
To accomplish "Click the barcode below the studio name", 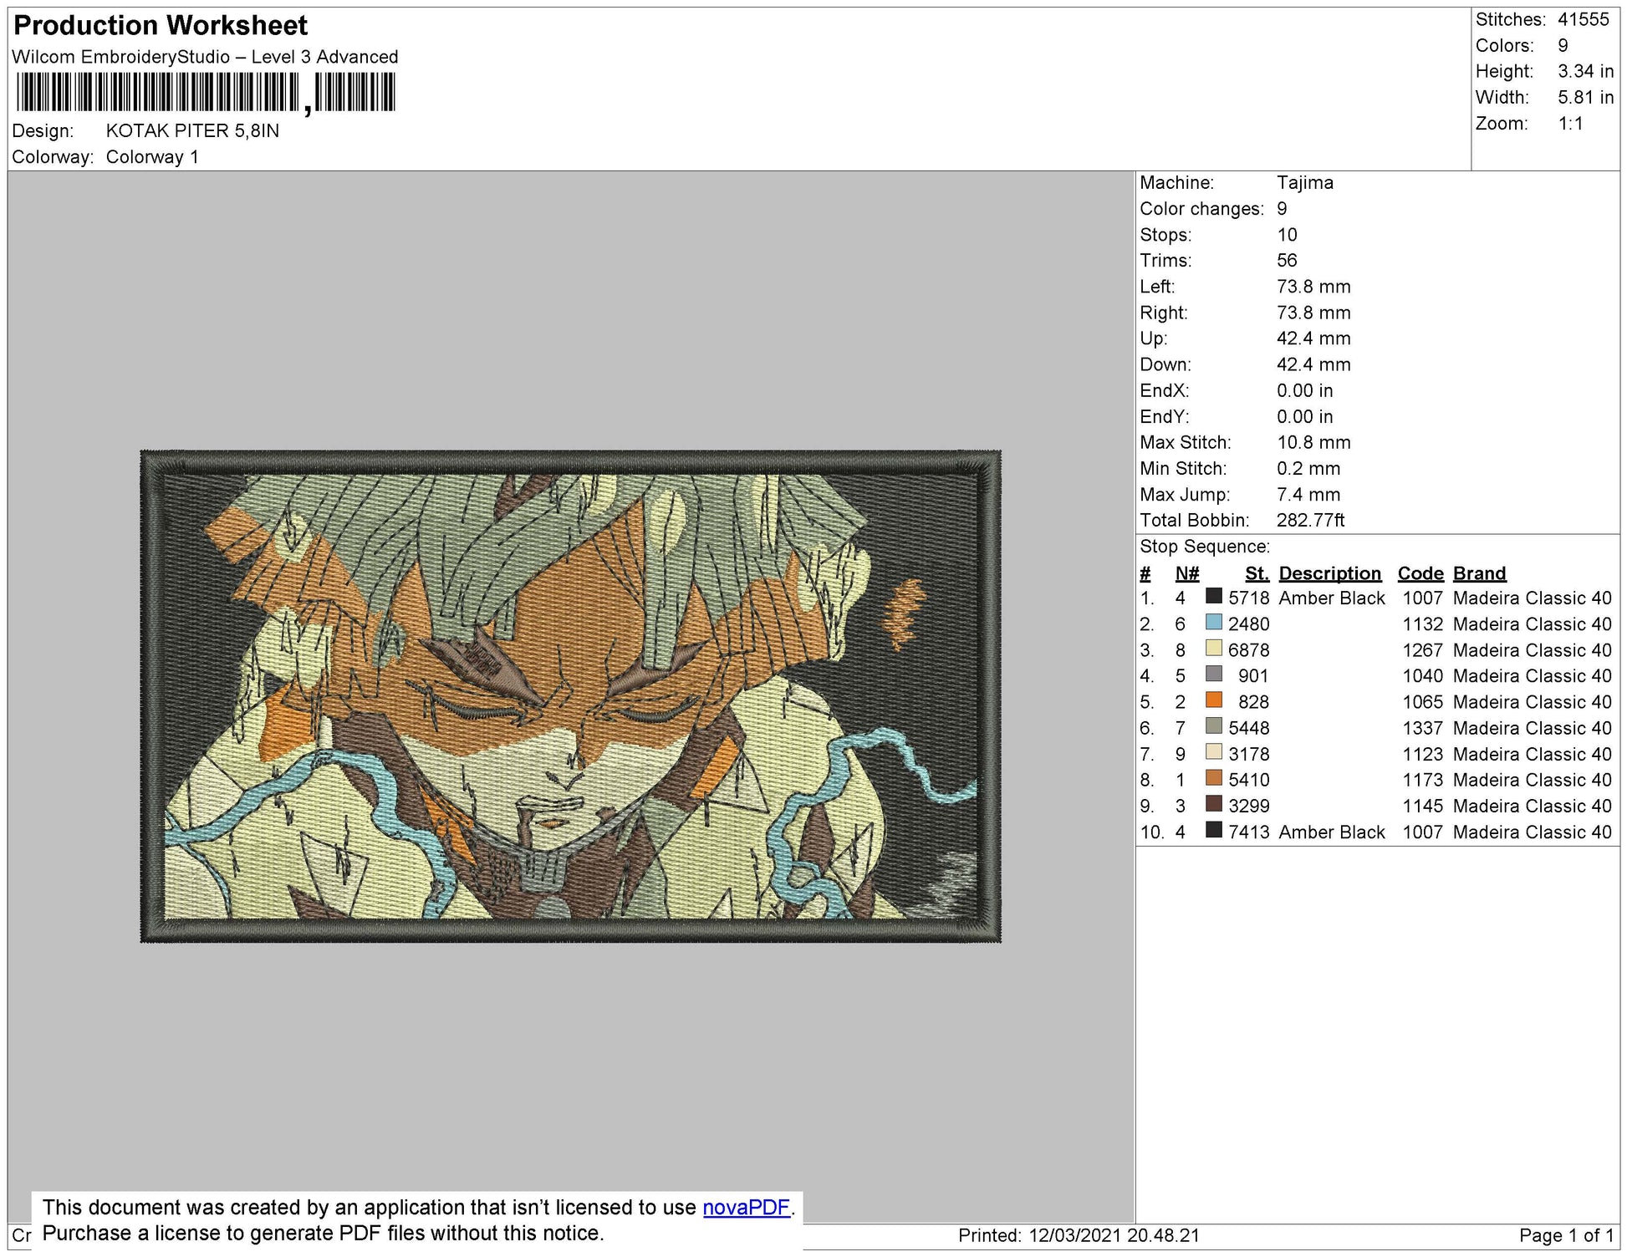I will click(x=205, y=92).
